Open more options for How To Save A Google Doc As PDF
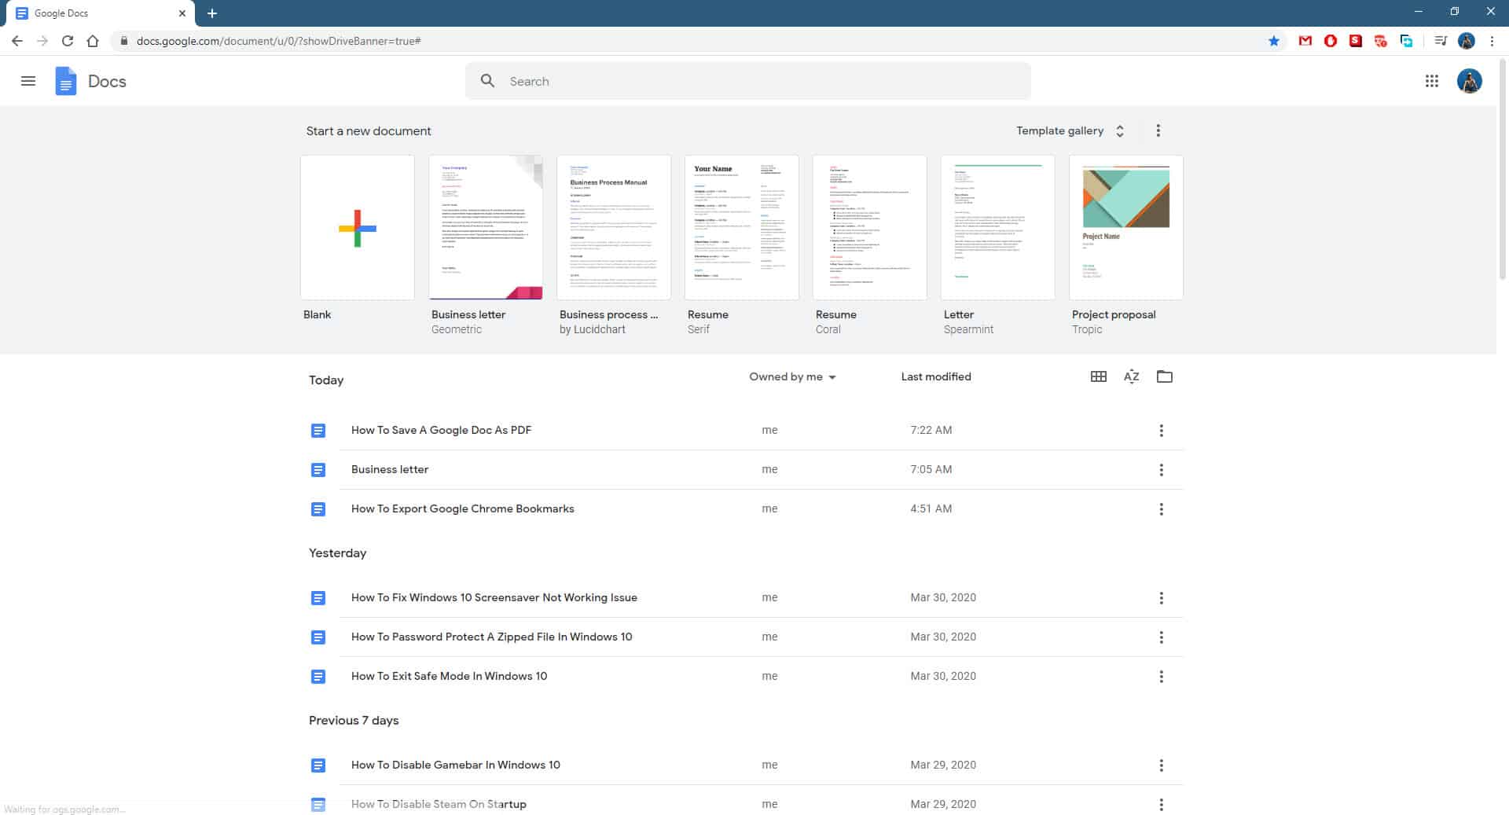 point(1161,431)
